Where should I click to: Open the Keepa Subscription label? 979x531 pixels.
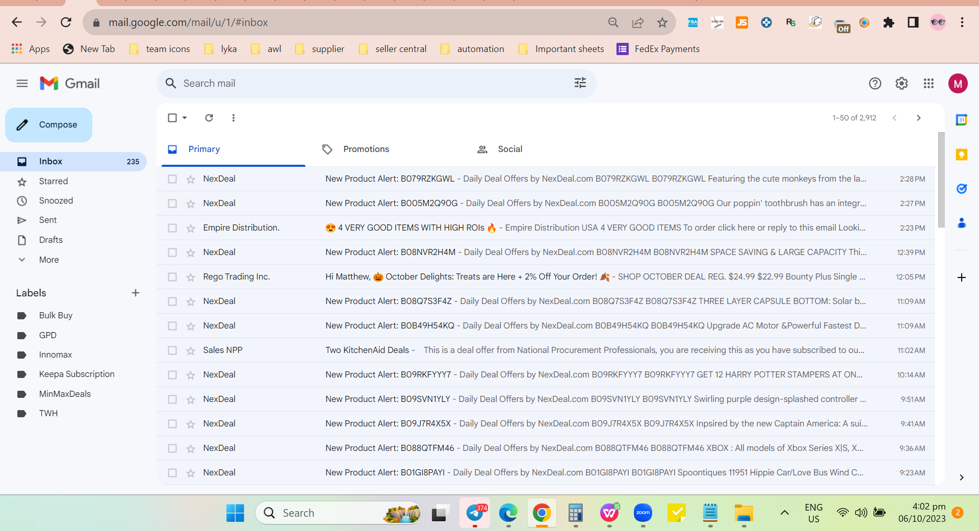click(x=76, y=374)
